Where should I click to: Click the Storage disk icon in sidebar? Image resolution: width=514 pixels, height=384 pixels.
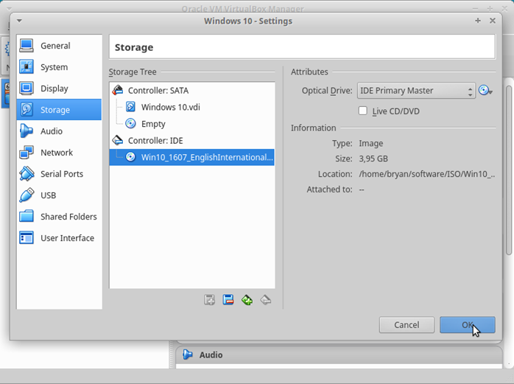click(27, 109)
